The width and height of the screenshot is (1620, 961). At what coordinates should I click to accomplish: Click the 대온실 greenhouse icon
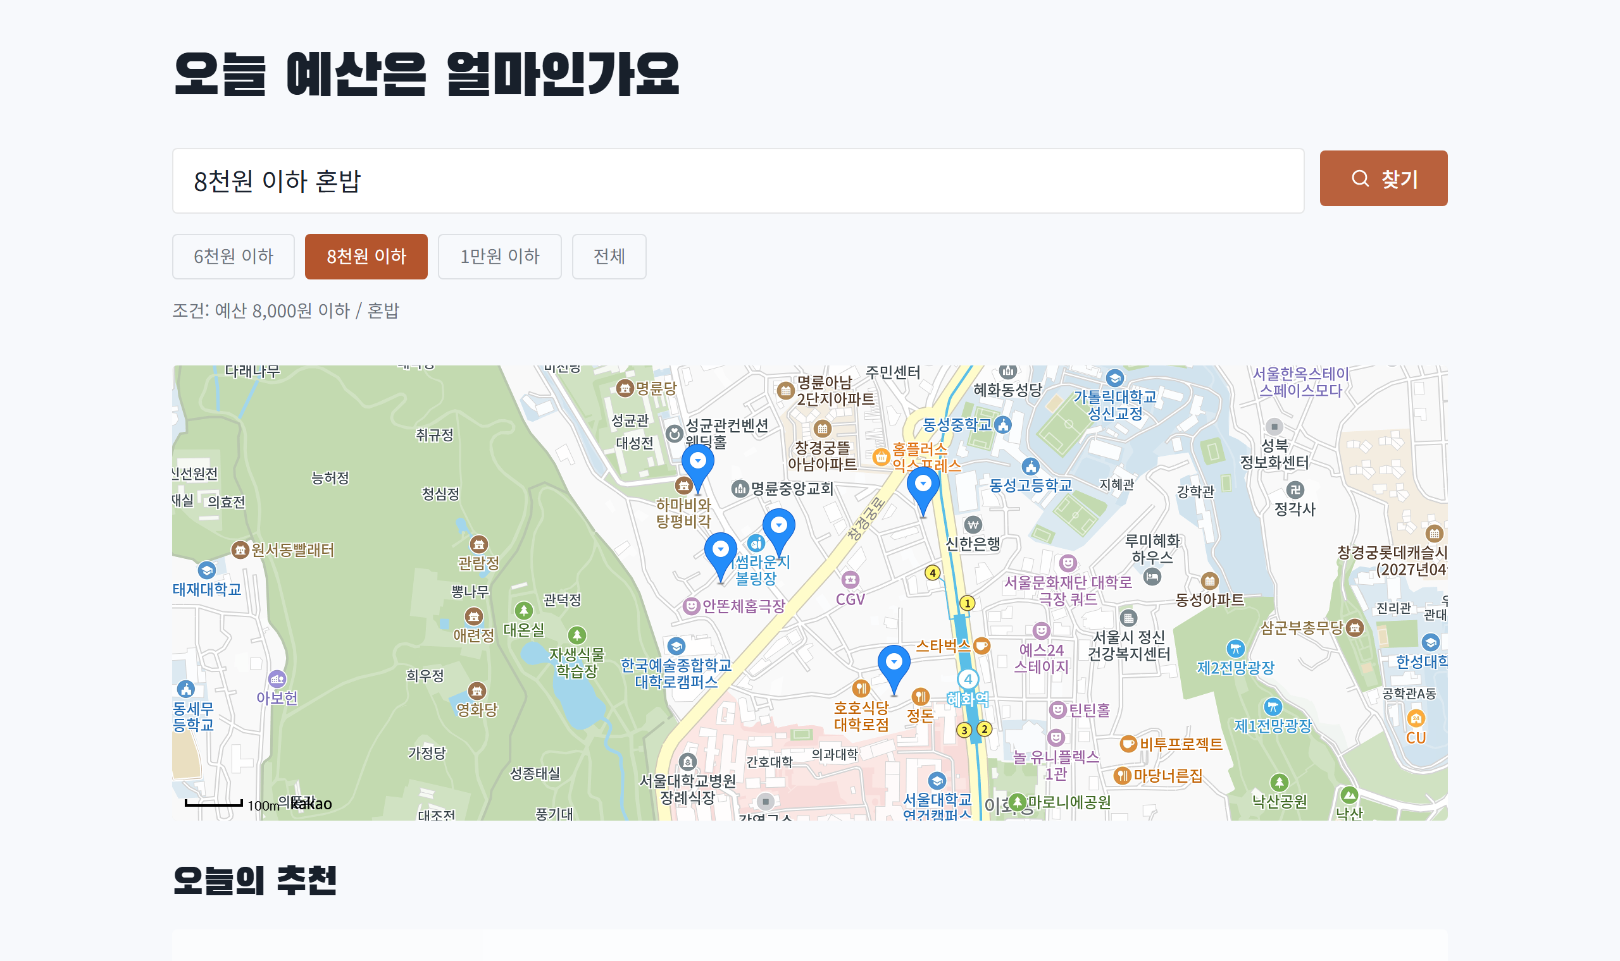coord(523,611)
